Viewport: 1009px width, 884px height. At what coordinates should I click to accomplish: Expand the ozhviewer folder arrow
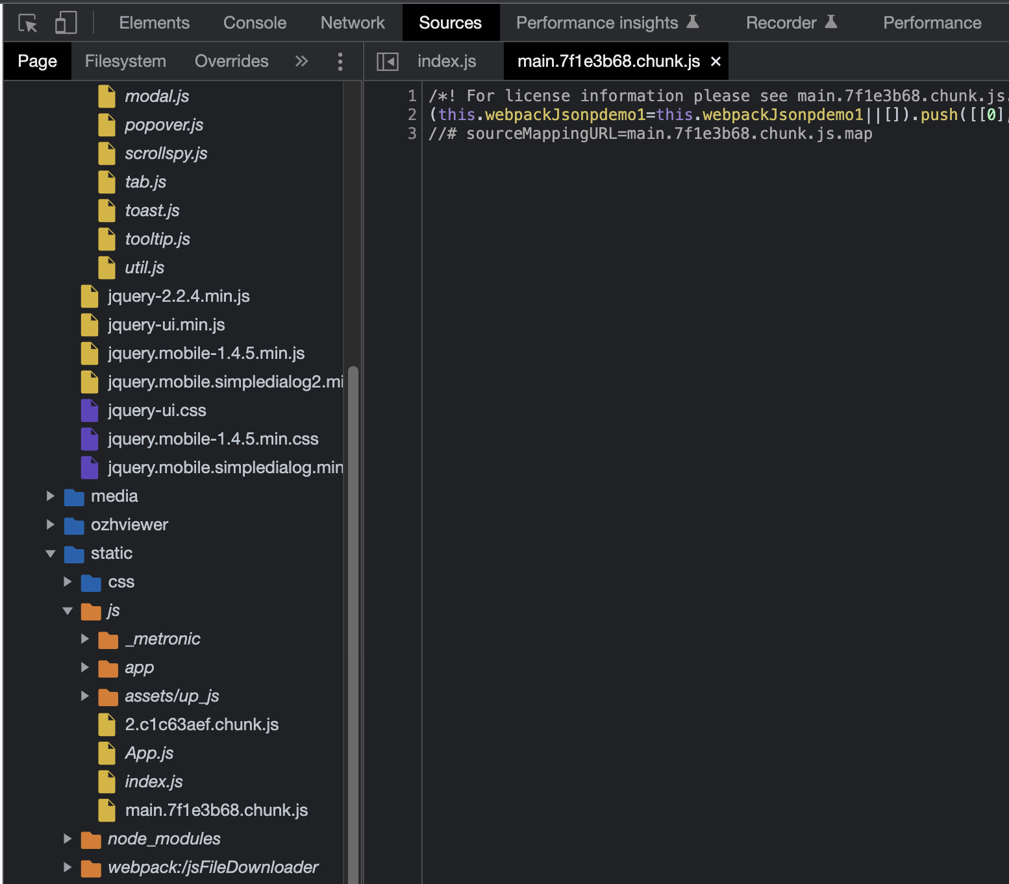(x=51, y=524)
